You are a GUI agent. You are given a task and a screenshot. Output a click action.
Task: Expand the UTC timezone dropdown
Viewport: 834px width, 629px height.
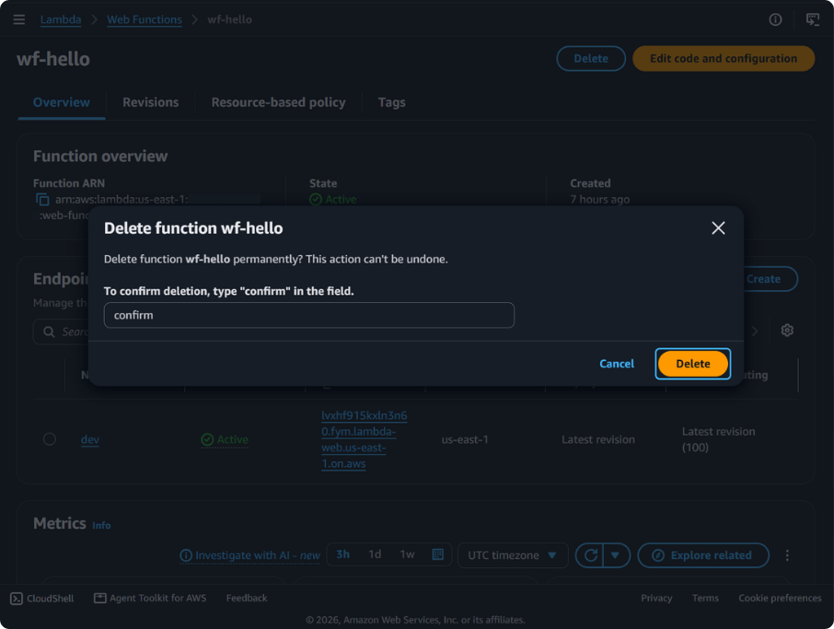coord(513,555)
